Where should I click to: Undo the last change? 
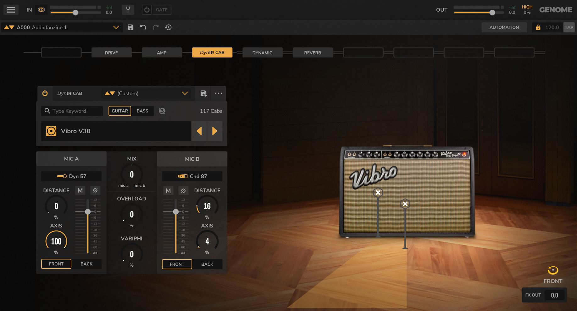(x=143, y=27)
